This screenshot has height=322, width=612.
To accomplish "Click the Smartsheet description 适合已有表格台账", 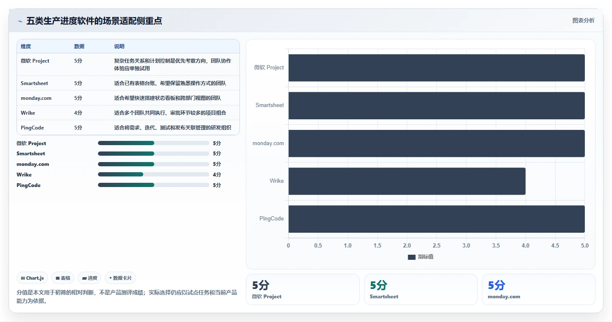I will click(x=170, y=83).
